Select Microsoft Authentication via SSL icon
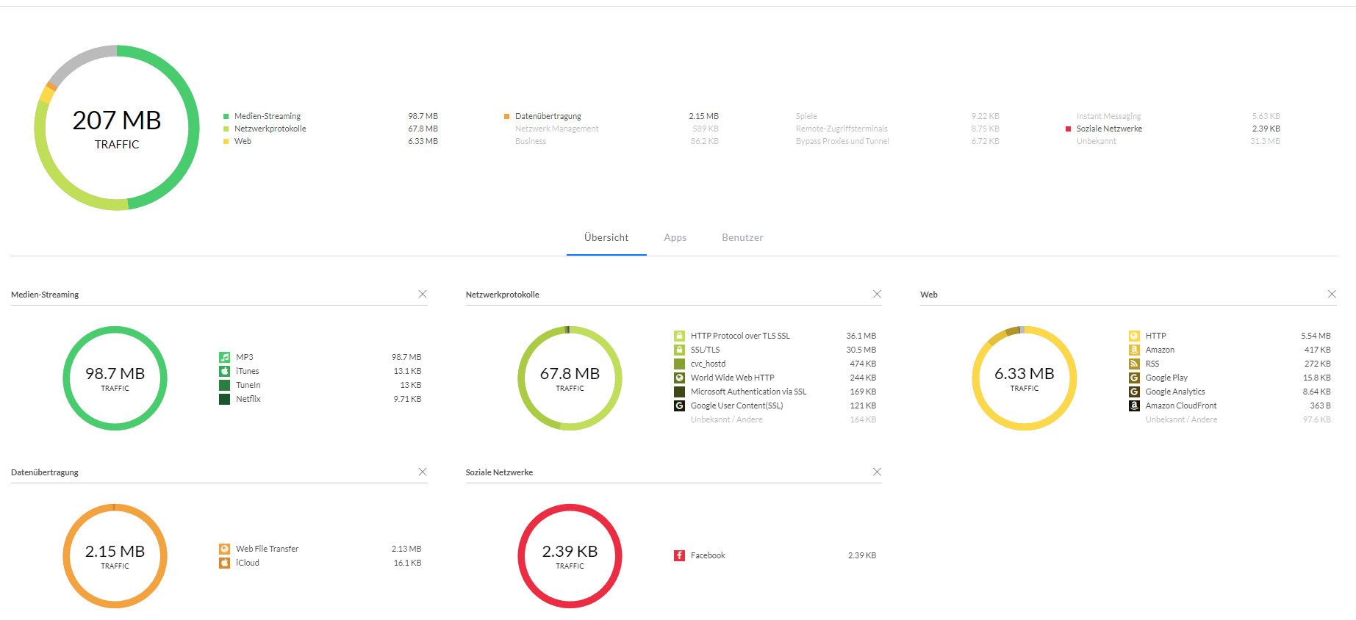Image resolution: width=1356 pixels, height=620 pixels. coord(679,392)
